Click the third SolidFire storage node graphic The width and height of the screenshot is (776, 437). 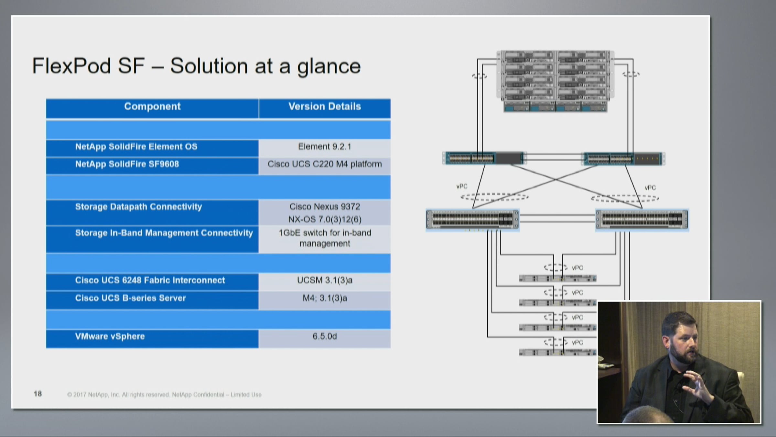558,328
